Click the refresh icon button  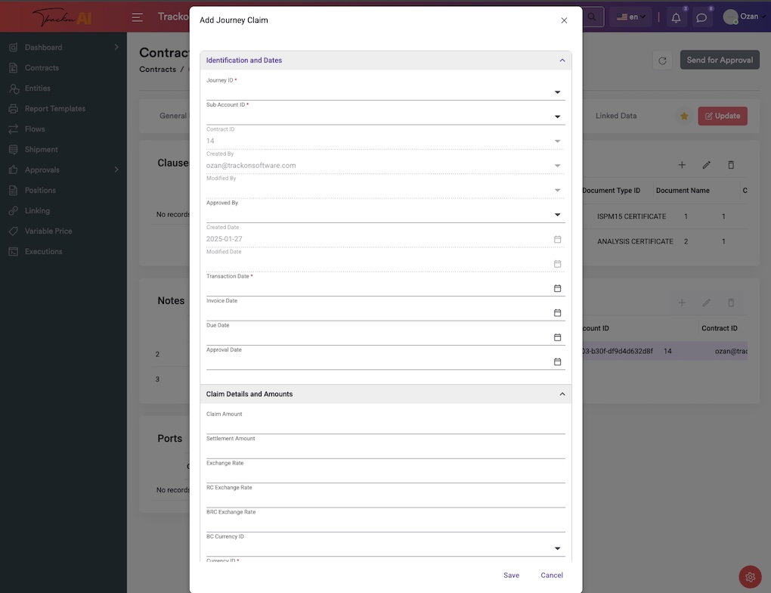(x=662, y=61)
